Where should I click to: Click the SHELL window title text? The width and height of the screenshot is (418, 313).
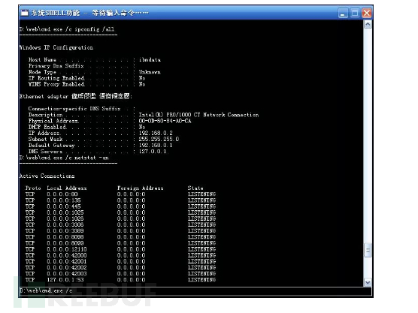click(89, 13)
